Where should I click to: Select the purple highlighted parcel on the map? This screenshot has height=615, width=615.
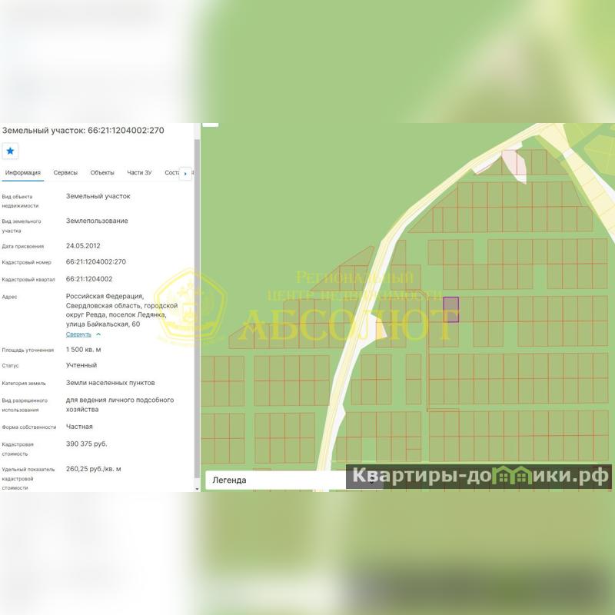[450, 309]
